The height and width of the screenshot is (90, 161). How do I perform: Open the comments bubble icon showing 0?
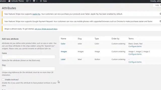pos(34,1)
